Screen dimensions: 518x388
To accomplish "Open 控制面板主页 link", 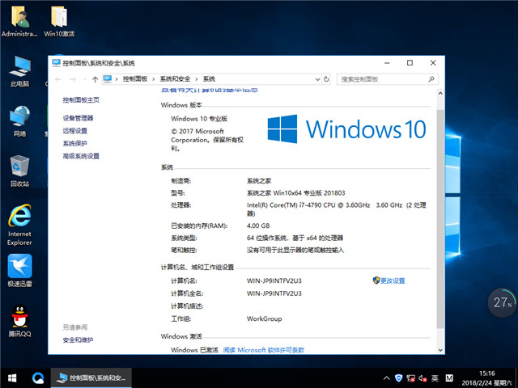I will pos(81,100).
